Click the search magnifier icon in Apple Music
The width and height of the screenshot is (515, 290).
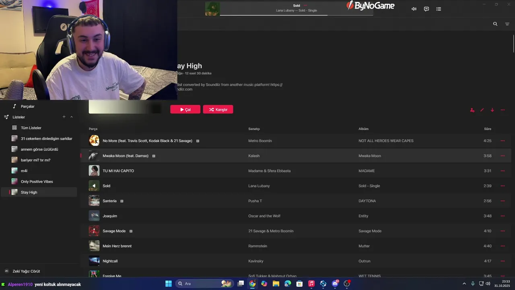(x=495, y=24)
